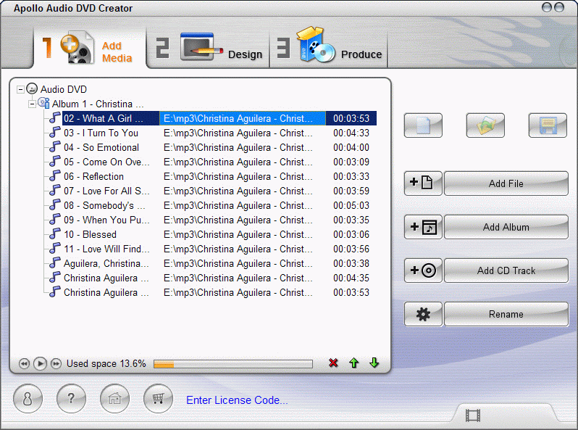Click music note icon of 04 - So Emotional
The image size is (578, 430).
[55, 146]
